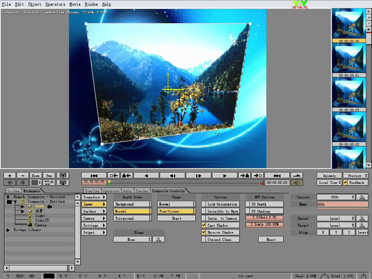Viewport: 372px width, 279px height.
Task: Toggle the Invis. to Camera checkbox
Action: tap(203, 218)
